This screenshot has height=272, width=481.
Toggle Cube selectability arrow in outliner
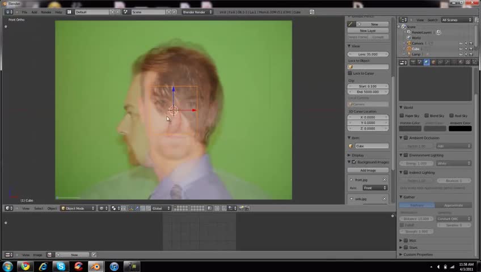(466, 49)
